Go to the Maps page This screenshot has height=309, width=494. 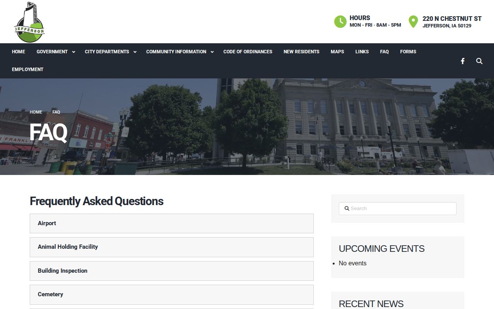(337, 52)
